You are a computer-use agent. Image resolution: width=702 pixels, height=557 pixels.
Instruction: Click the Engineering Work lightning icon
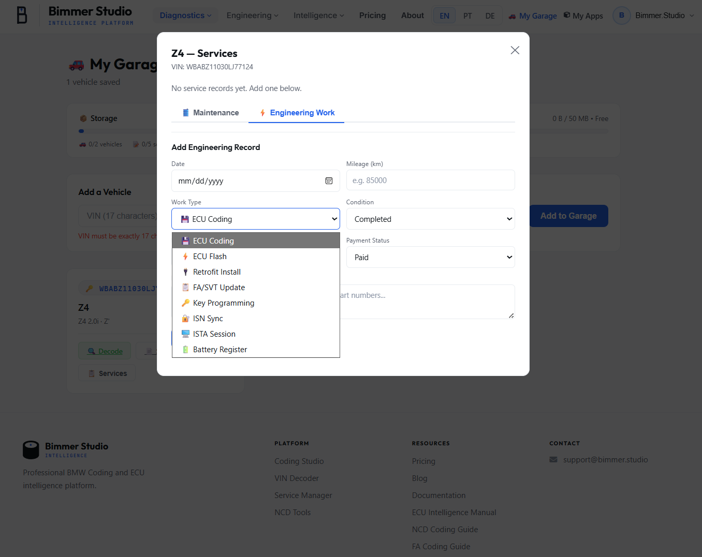[262, 113]
